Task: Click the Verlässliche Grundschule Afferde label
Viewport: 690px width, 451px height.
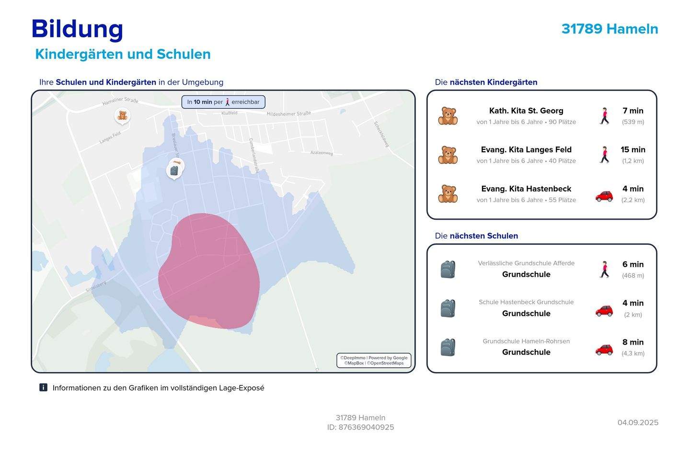Action: (526, 263)
